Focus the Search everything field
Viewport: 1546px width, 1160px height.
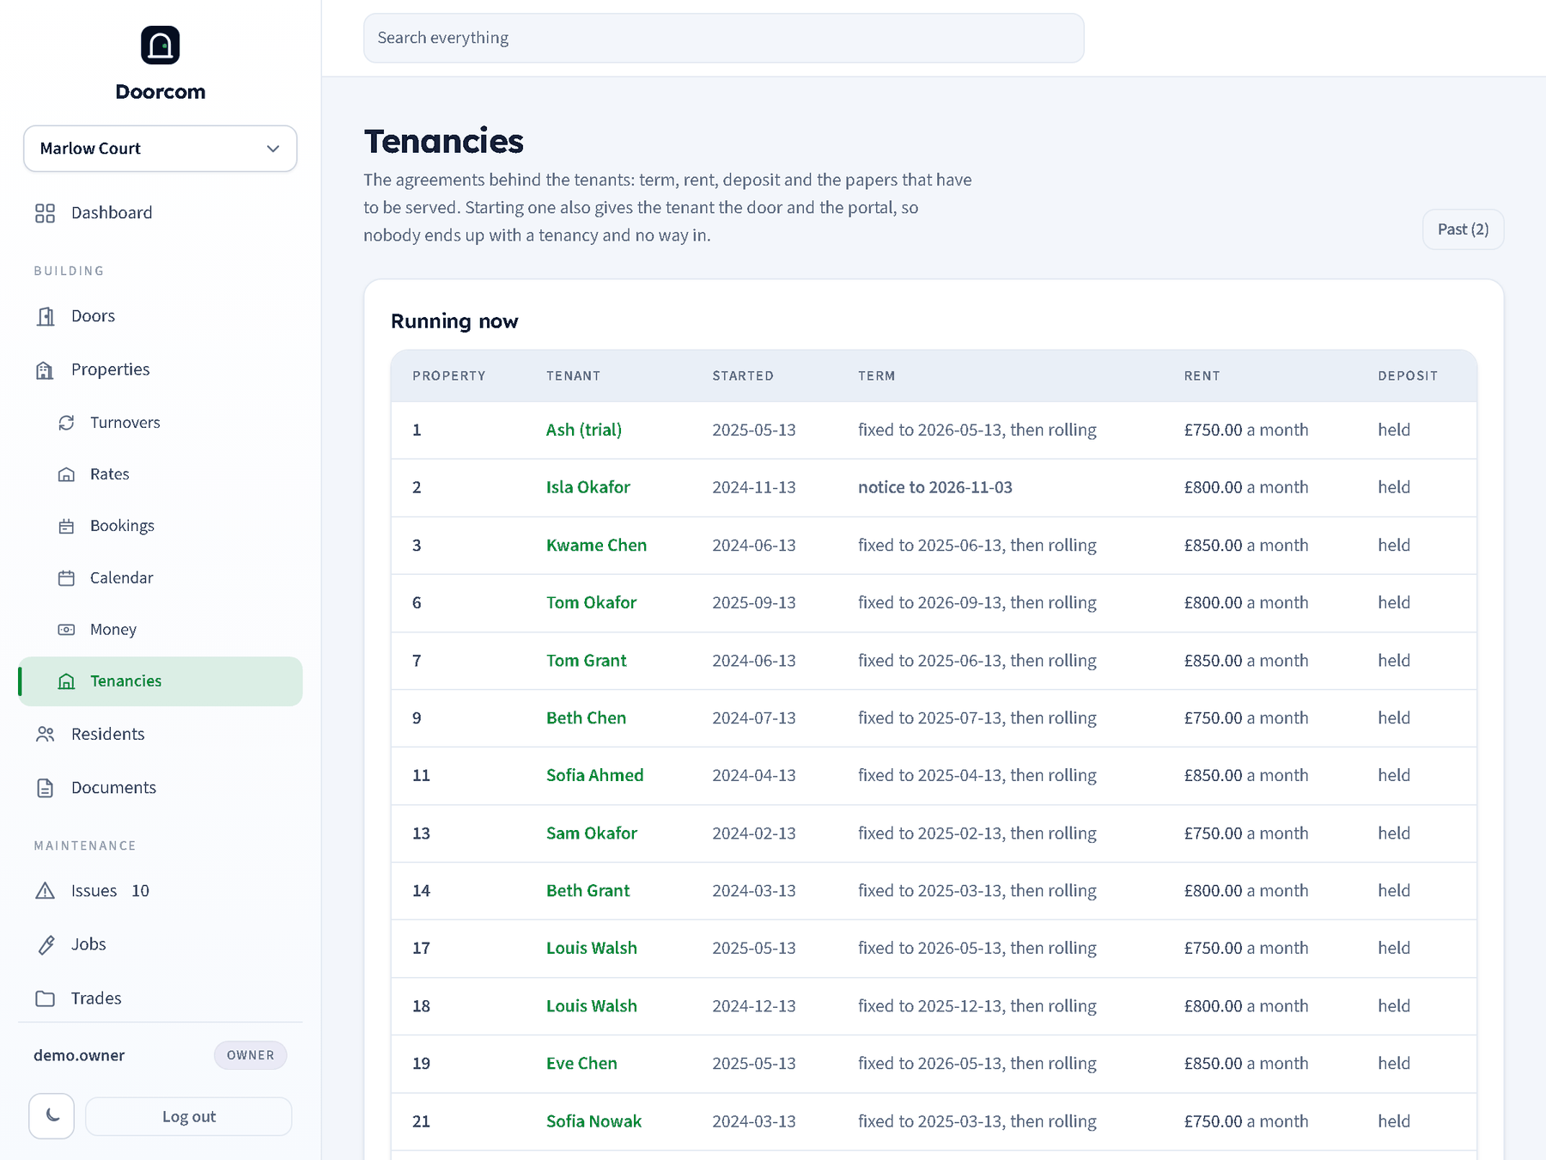point(724,38)
